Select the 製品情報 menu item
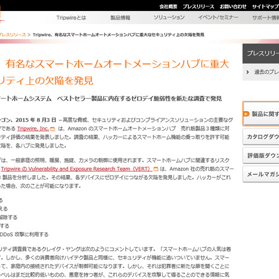279x279 pixels. [x=120, y=17]
